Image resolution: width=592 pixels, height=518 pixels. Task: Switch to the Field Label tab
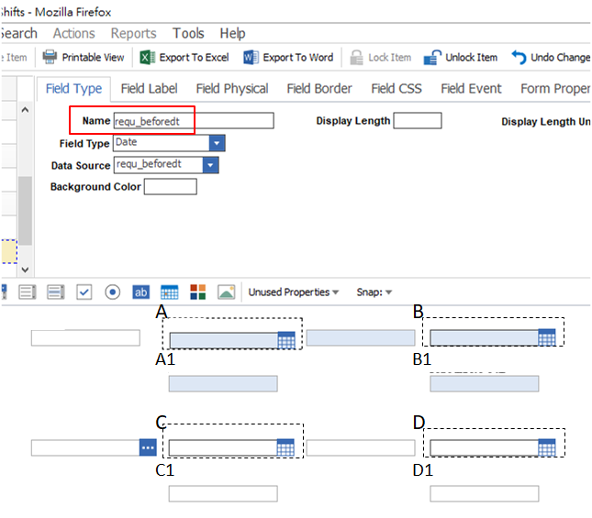150,89
